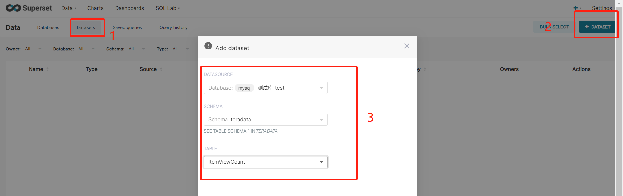Switch to the Databases tab
Image resolution: width=623 pixels, height=196 pixels.
[x=48, y=27]
